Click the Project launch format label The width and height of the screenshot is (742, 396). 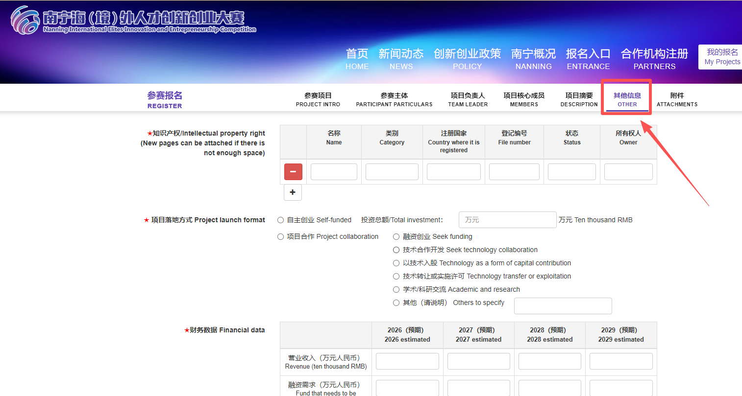pos(204,220)
